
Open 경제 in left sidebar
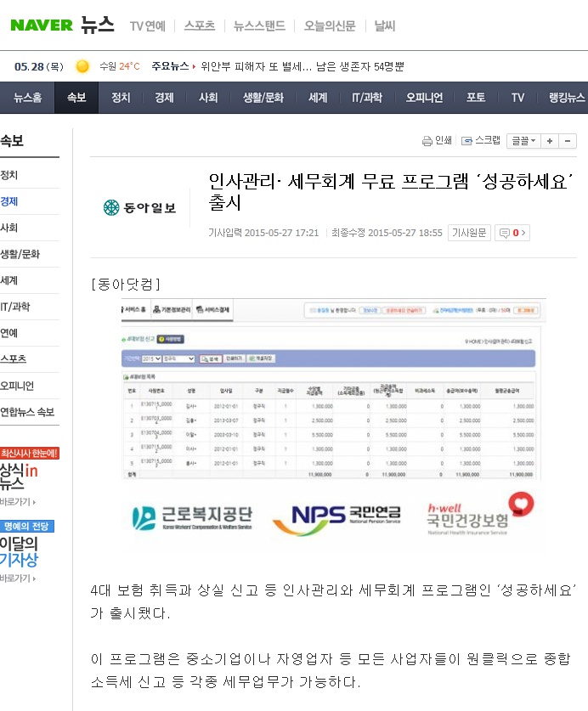click(x=9, y=201)
